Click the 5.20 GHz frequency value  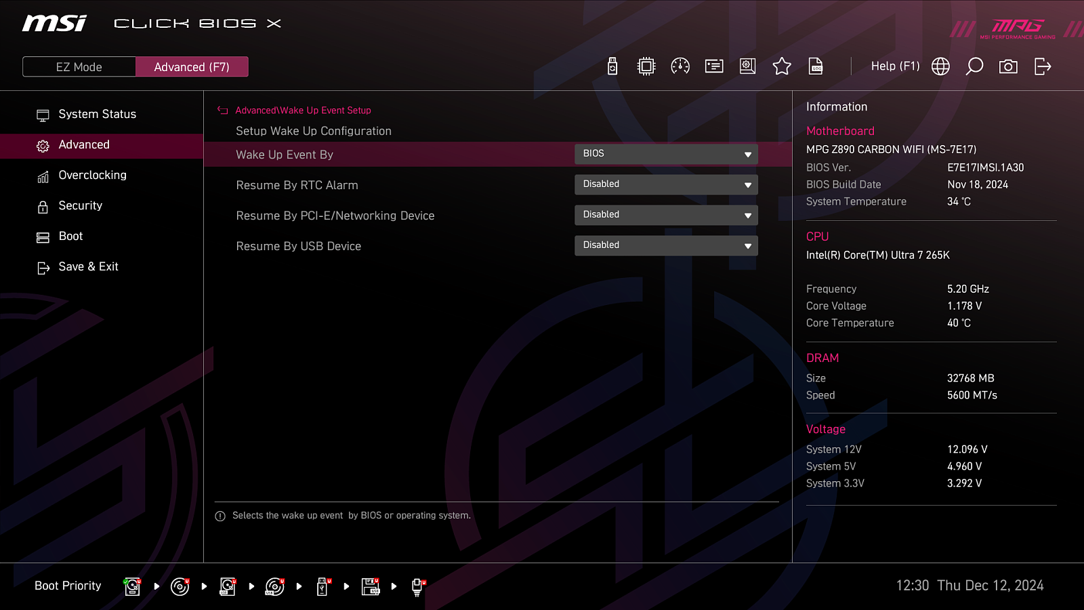click(x=968, y=289)
